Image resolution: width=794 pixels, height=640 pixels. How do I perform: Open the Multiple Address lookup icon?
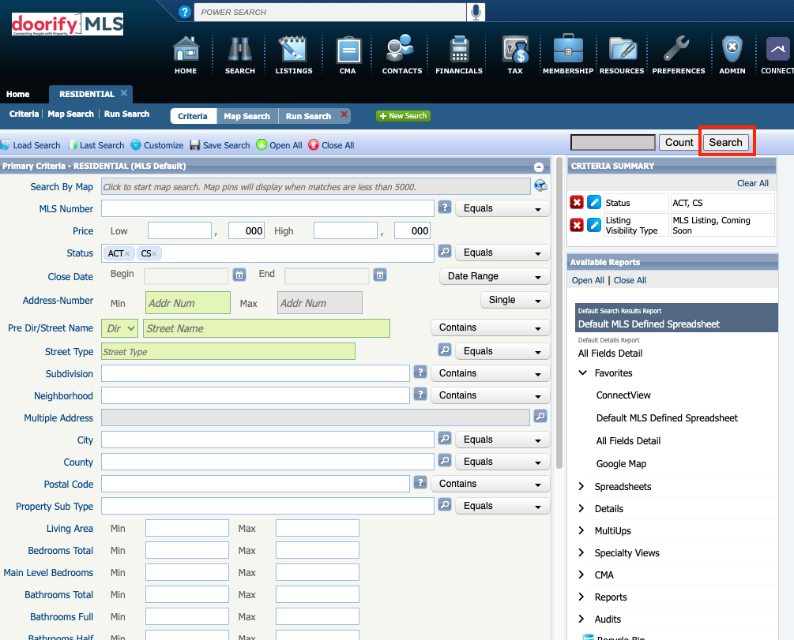[540, 417]
